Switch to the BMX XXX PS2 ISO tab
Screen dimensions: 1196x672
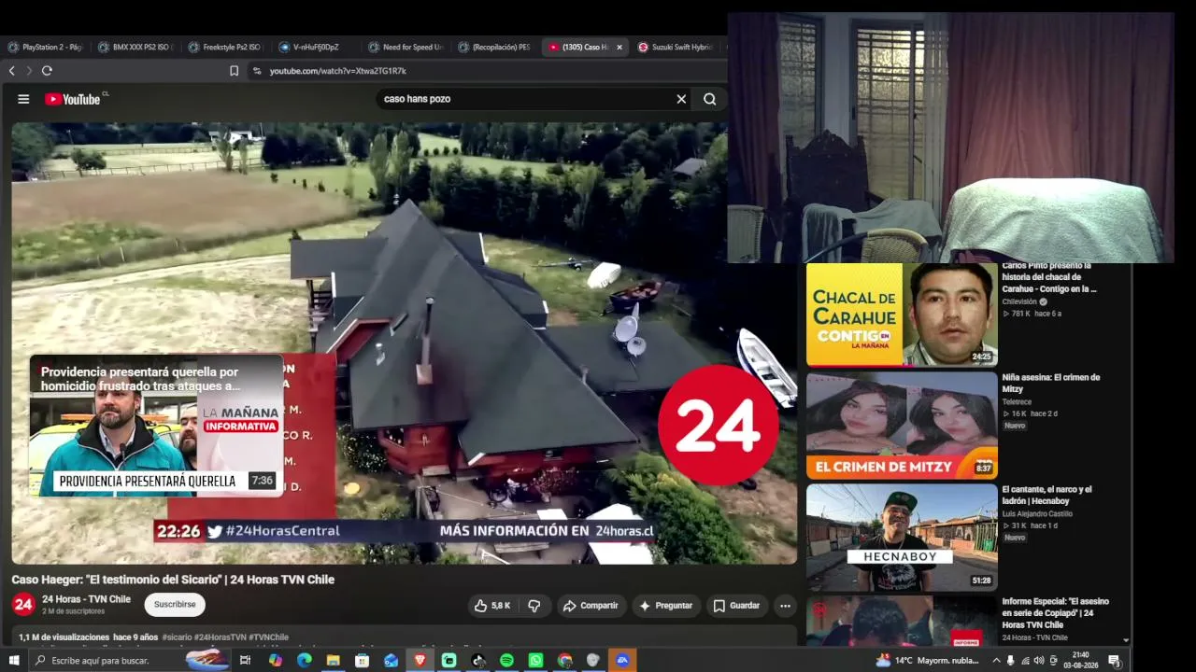[135, 47]
